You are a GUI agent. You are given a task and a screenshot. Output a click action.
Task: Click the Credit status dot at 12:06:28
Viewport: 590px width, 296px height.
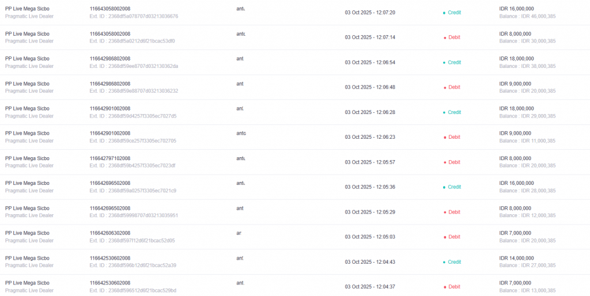(444, 112)
